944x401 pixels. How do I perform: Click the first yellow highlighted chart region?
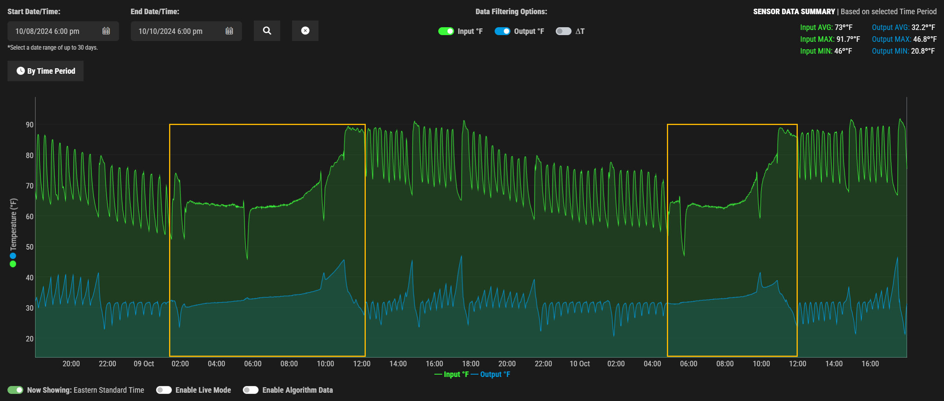tap(267, 241)
